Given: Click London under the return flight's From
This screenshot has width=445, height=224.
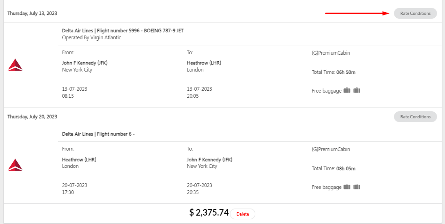Looking at the screenshot, I should click(70, 166).
